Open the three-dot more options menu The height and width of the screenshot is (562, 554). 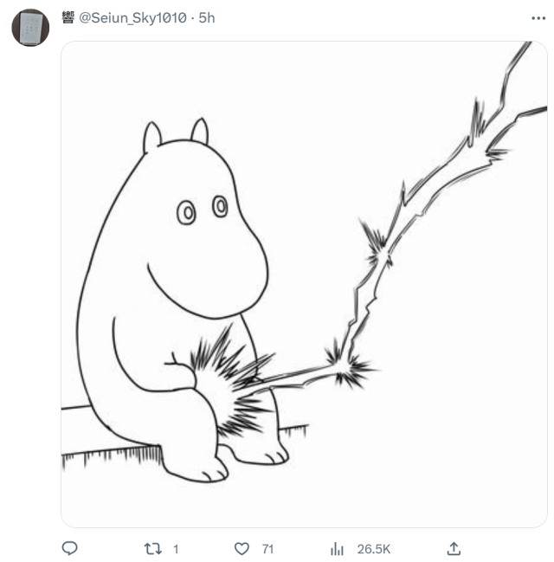coord(538,18)
